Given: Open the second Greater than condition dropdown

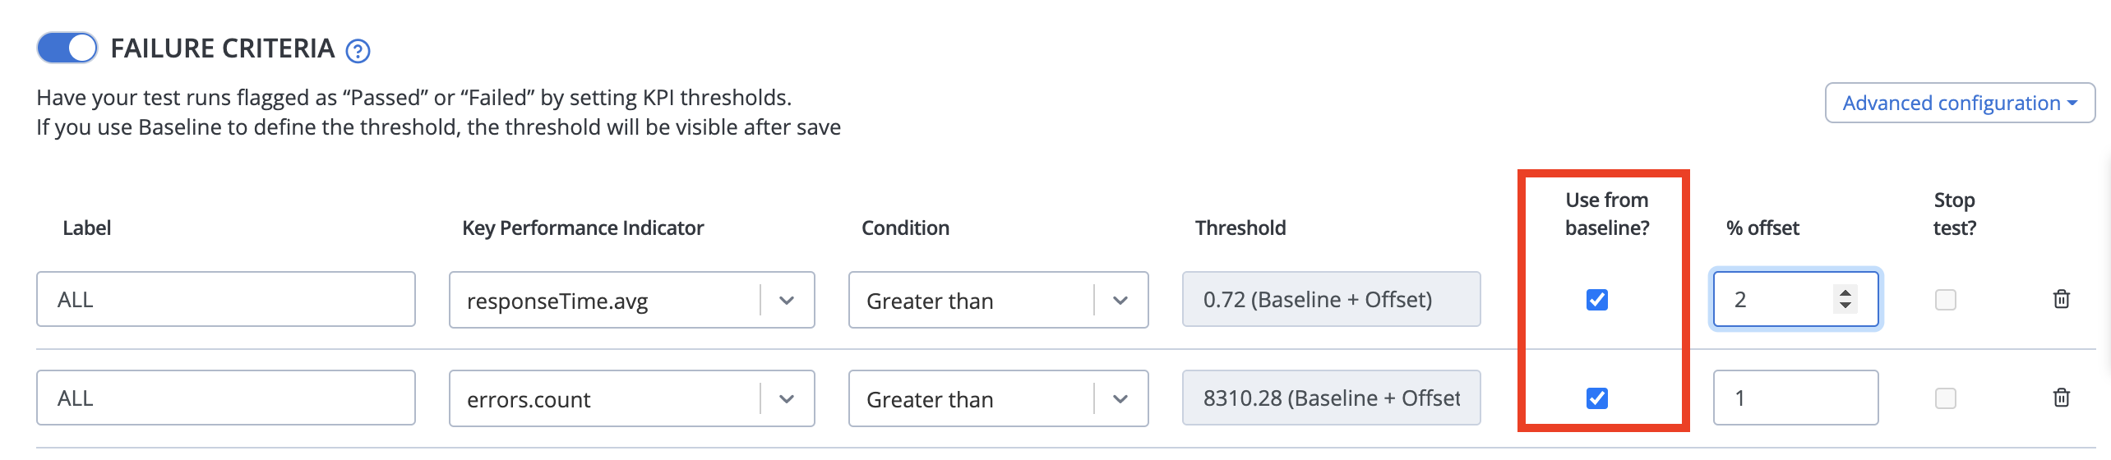Looking at the screenshot, I should (998, 398).
